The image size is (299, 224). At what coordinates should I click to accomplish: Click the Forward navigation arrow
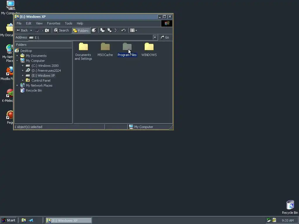pyautogui.click(x=37, y=30)
